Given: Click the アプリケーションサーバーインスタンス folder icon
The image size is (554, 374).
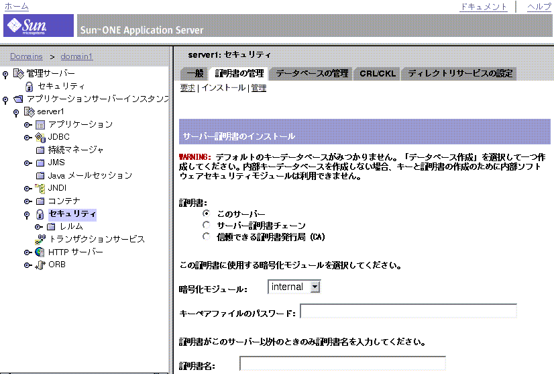Looking at the screenshot, I should coord(18,99).
